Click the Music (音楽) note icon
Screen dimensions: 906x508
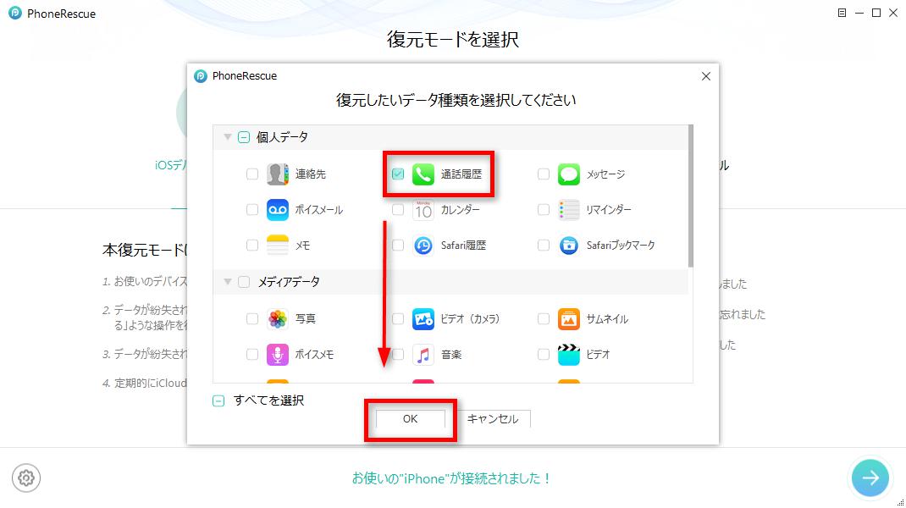[x=423, y=354]
